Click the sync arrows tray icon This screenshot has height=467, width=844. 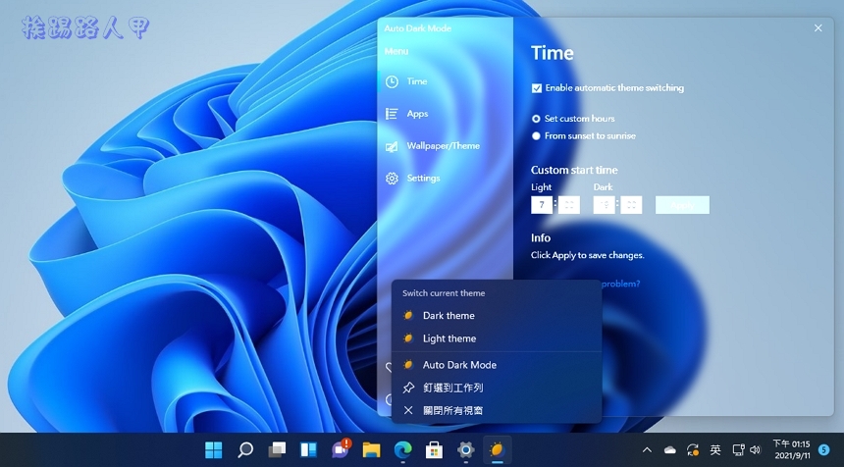(x=693, y=449)
